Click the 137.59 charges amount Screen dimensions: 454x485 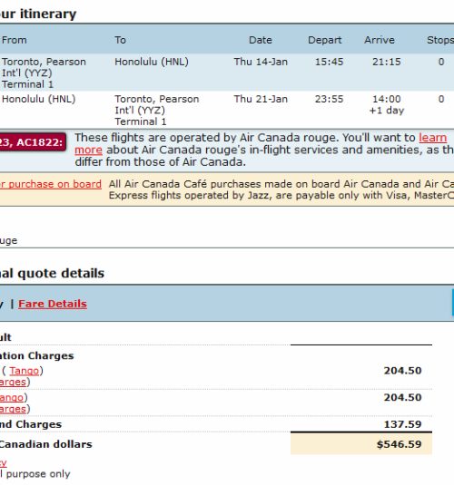tap(402, 424)
